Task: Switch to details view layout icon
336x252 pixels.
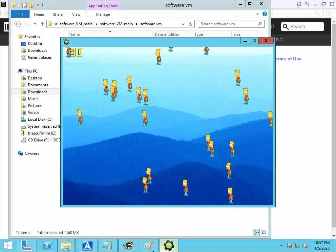Action: point(256,233)
